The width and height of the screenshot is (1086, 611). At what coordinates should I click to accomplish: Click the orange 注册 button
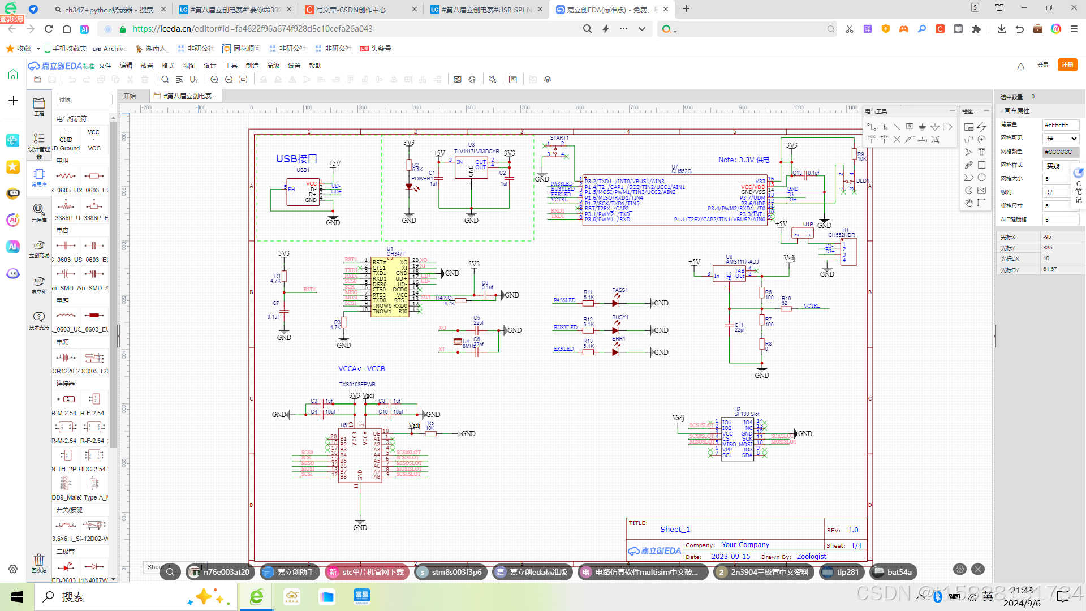[1067, 65]
